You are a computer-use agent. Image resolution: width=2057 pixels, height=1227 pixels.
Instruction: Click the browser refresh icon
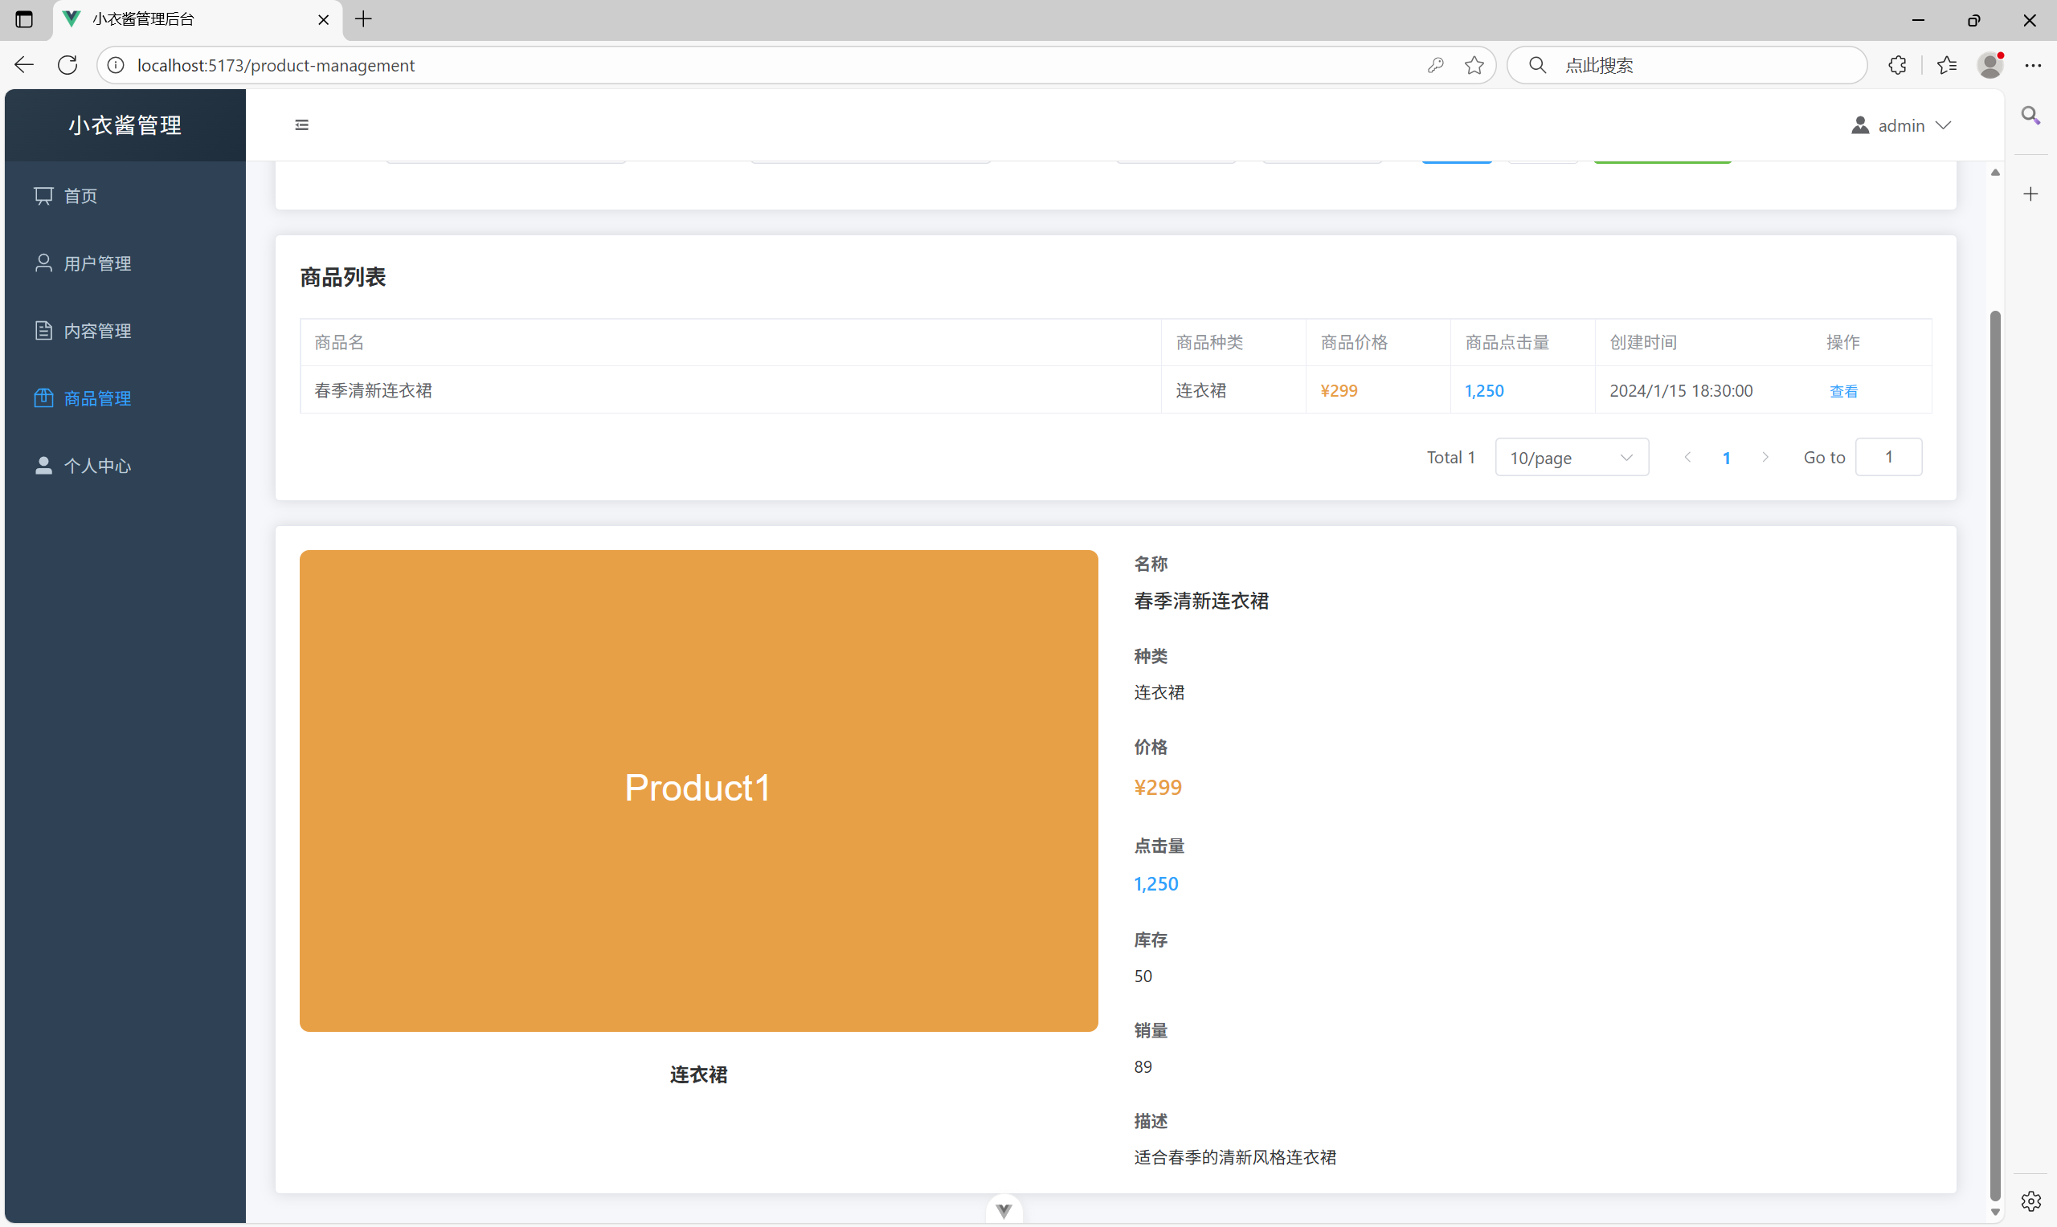point(67,65)
